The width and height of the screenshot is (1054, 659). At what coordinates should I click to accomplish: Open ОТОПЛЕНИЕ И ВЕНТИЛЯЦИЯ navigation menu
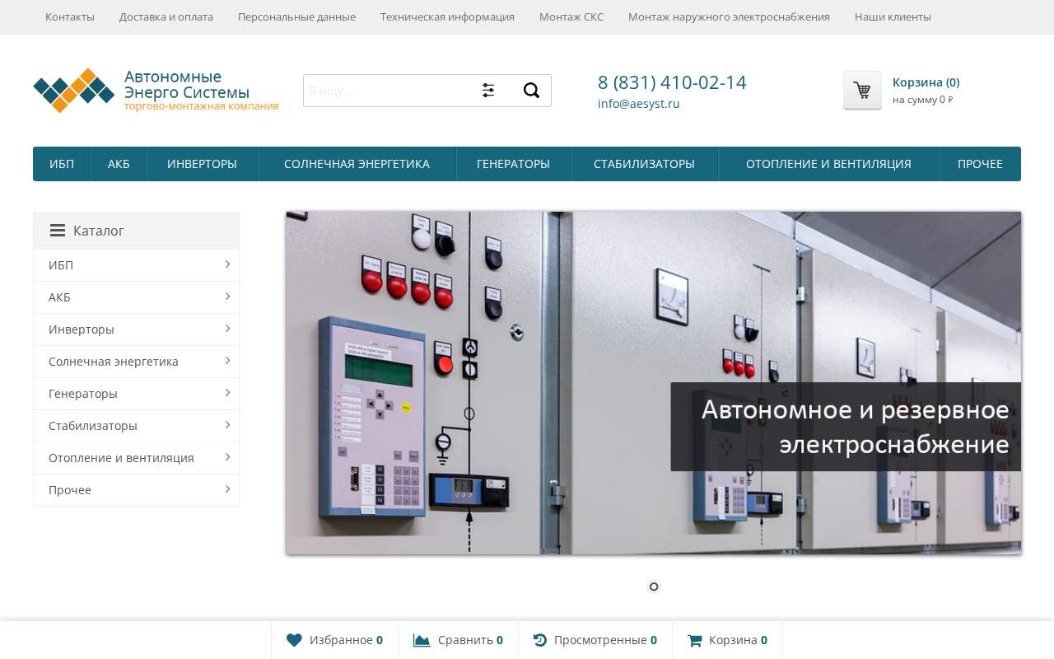[829, 164]
